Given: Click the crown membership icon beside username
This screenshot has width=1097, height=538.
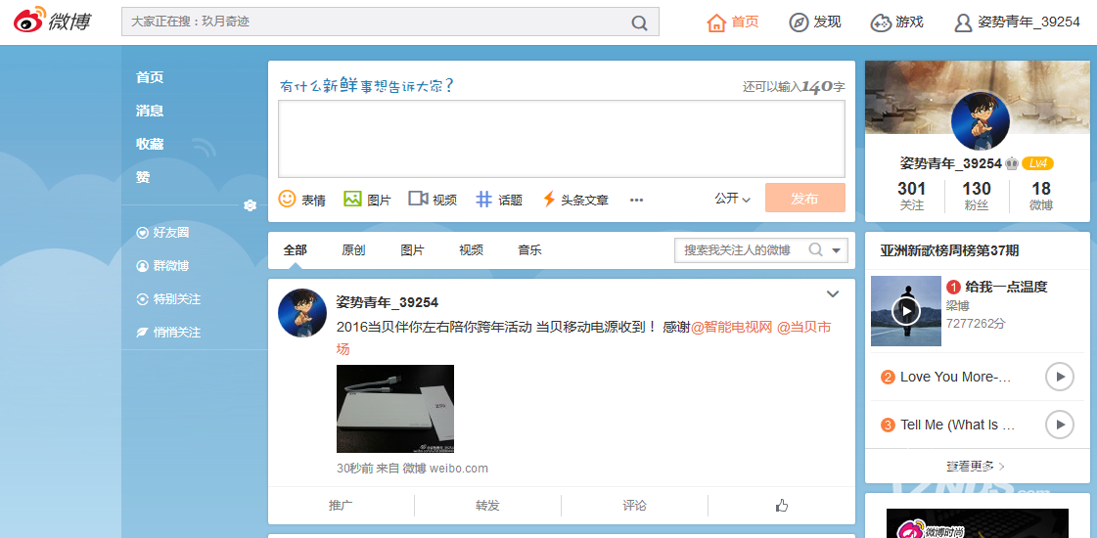Looking at the screenshot, I should click(x=1012, y=163).
